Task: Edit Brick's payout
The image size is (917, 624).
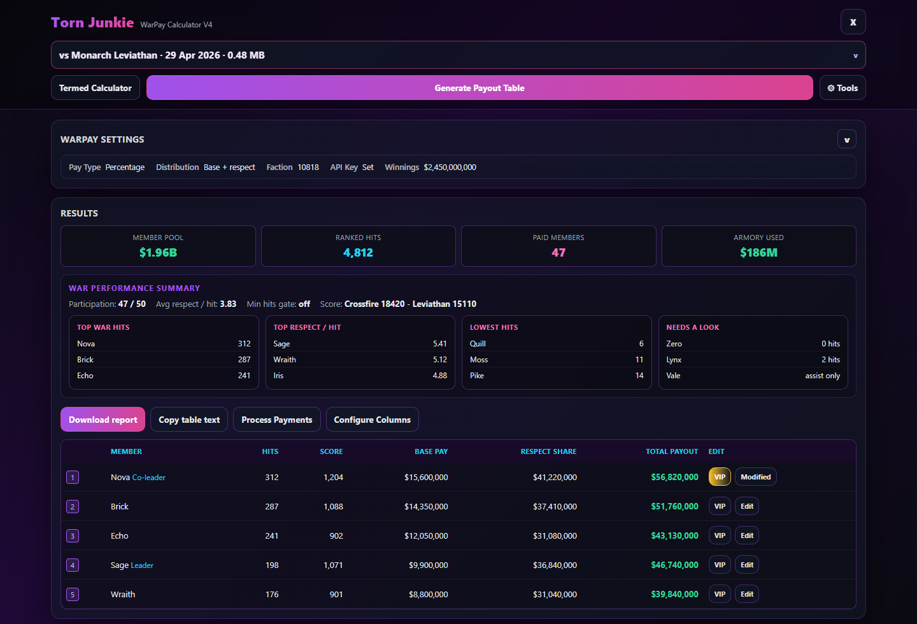Action: click(747, 506)
